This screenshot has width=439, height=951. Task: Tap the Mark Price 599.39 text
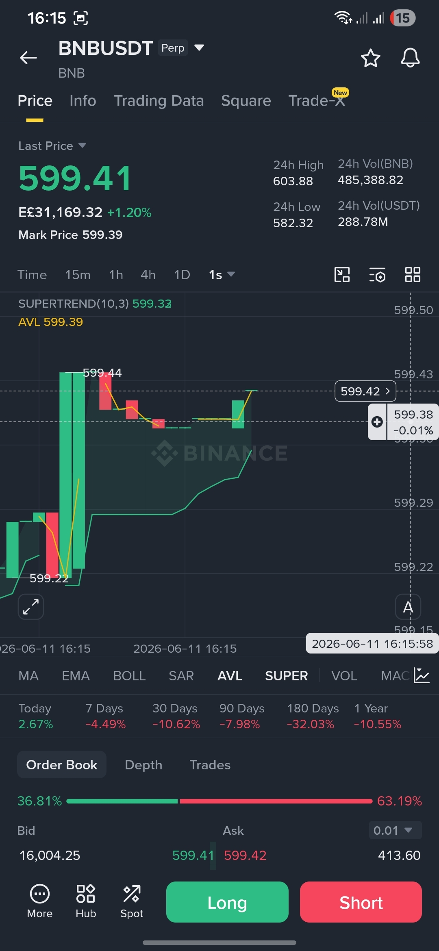(70, 234)
